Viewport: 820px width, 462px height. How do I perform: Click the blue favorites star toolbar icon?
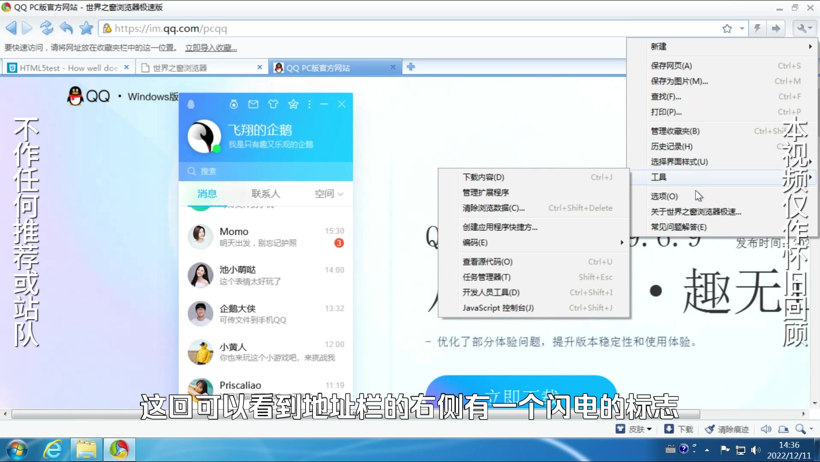86,28
